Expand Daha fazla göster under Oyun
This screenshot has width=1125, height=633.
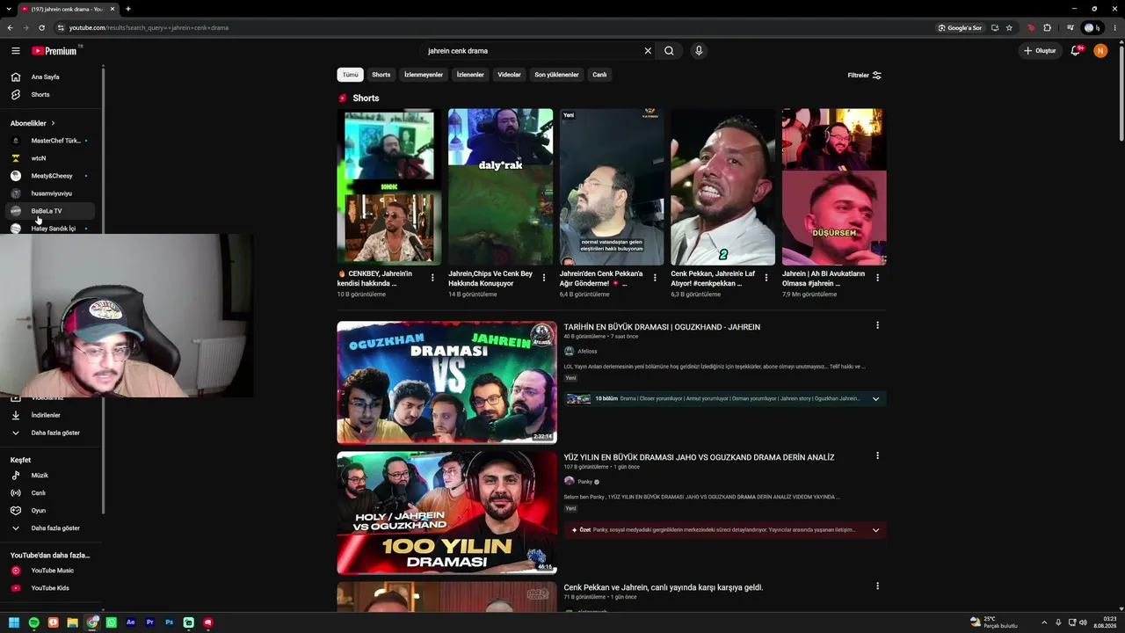[51, 528]
